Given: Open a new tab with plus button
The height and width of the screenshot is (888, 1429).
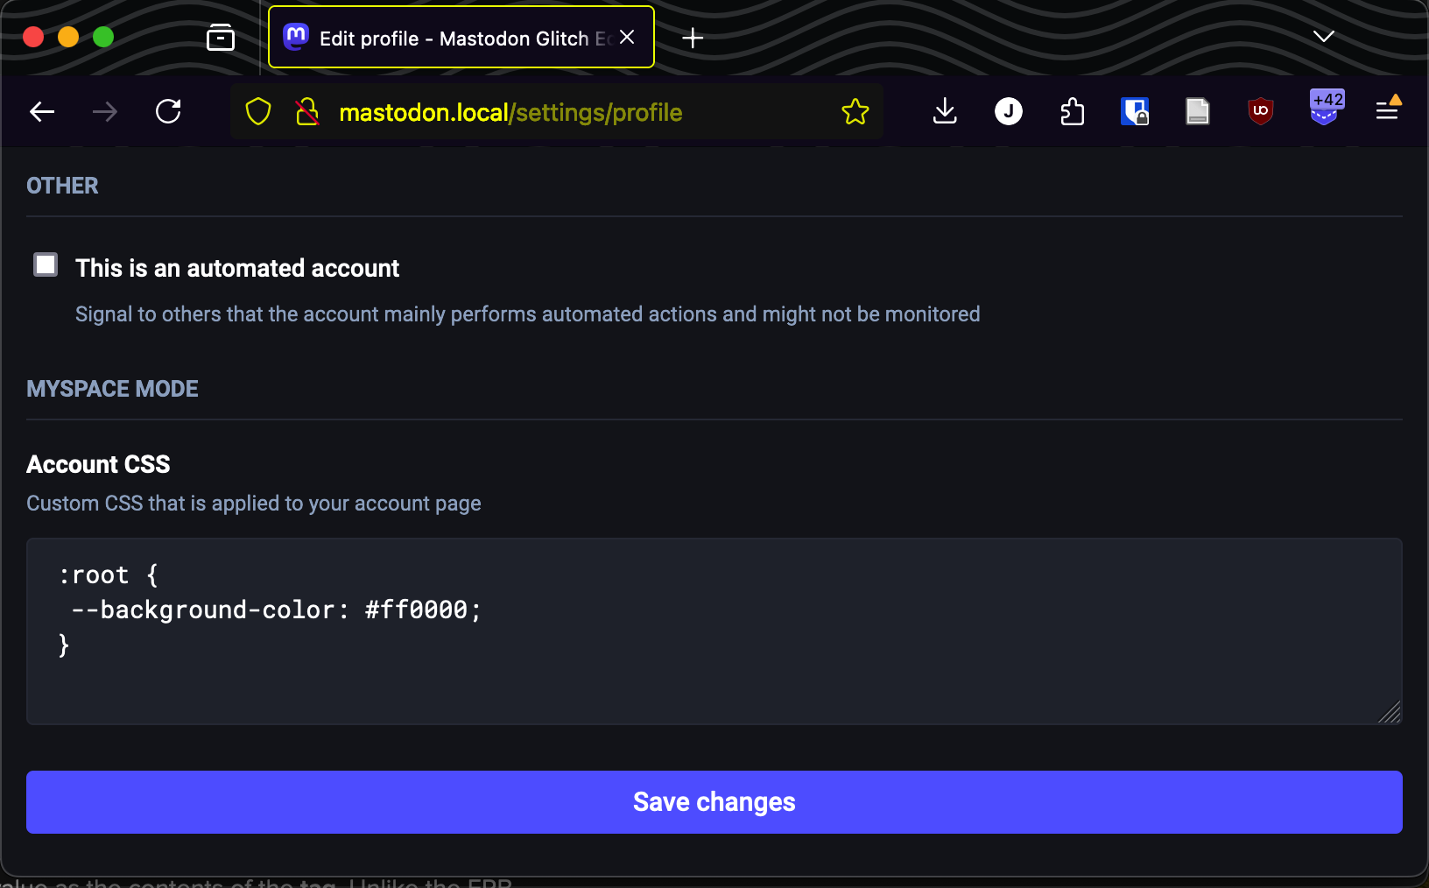Looking at the screenshot, I should click(693, 38).
